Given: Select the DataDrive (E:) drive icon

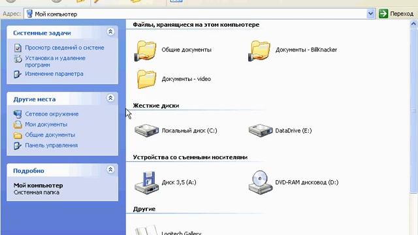Looking at the screenshot, I should [260, 131].
